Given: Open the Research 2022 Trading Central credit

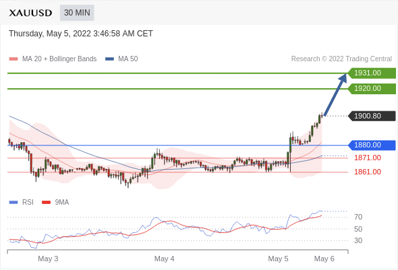Looking at the screenshot, I should [x=341, y=59].
